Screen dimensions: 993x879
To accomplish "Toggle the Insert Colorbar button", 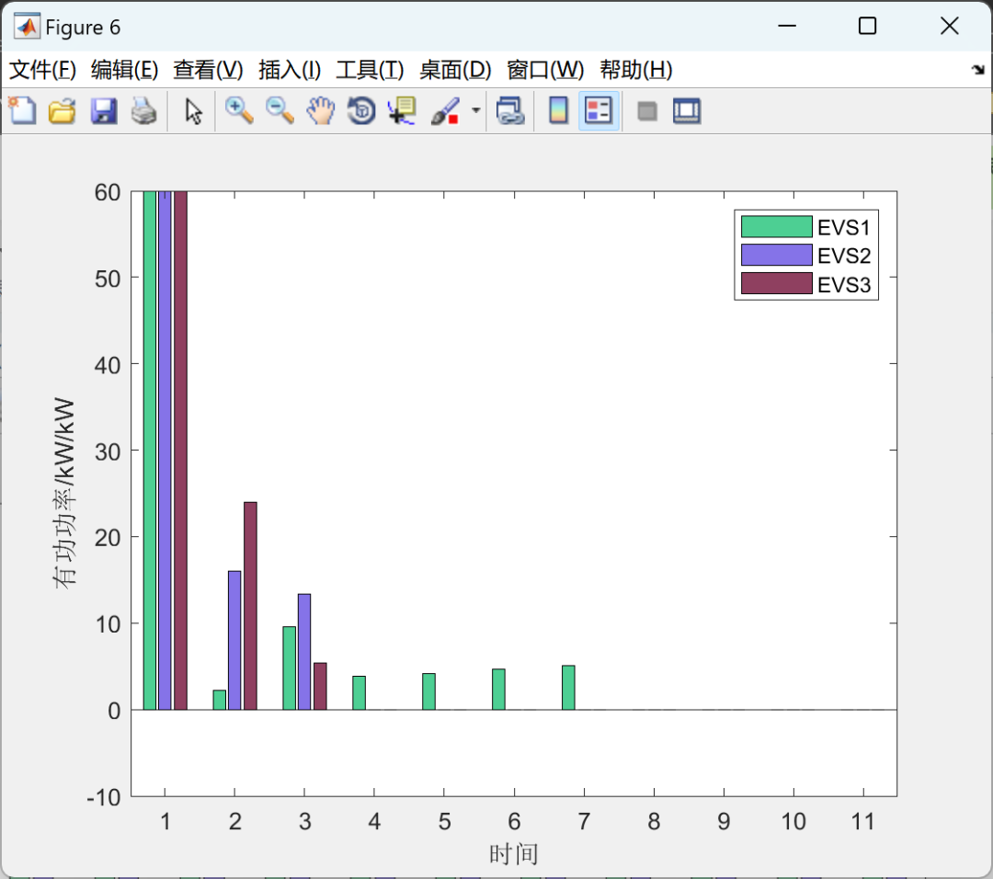I will click(x=558, y=111).
